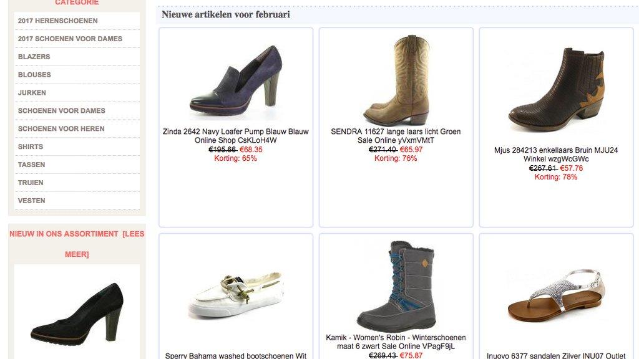Open the SENDRA cowboy boot photo
The height and width of the screenshot is (359, 639).
pyautogui.click(x=396, y=80)
